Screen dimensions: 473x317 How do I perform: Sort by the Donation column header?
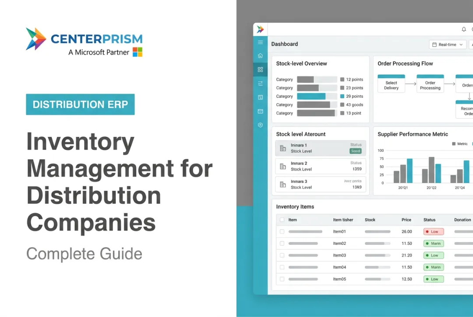pos(462,220)
